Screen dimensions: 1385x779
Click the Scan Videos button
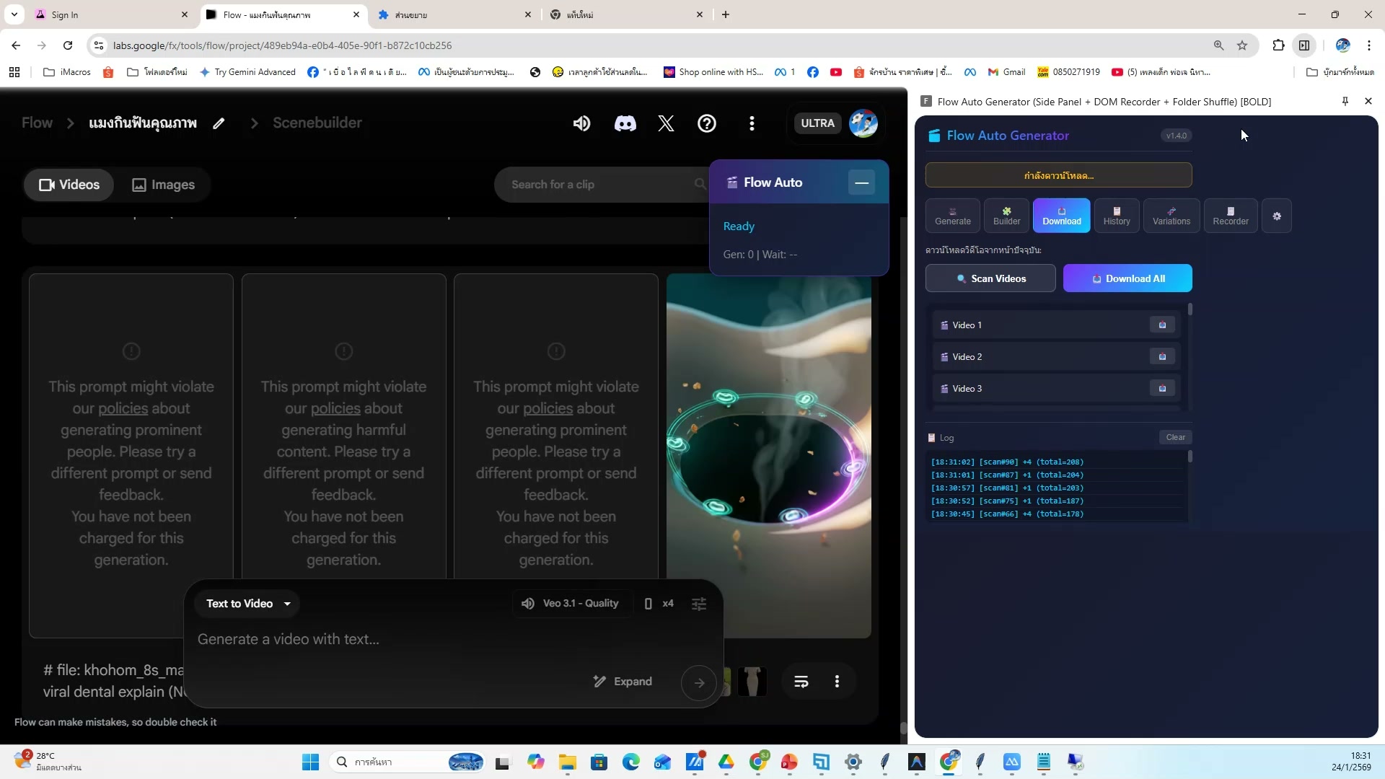click(990, 278)
